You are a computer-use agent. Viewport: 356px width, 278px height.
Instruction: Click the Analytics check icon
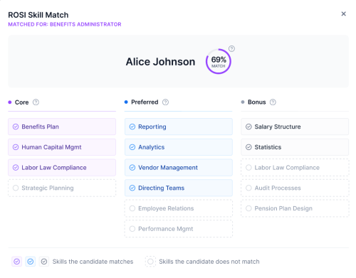tap(132, 147)
